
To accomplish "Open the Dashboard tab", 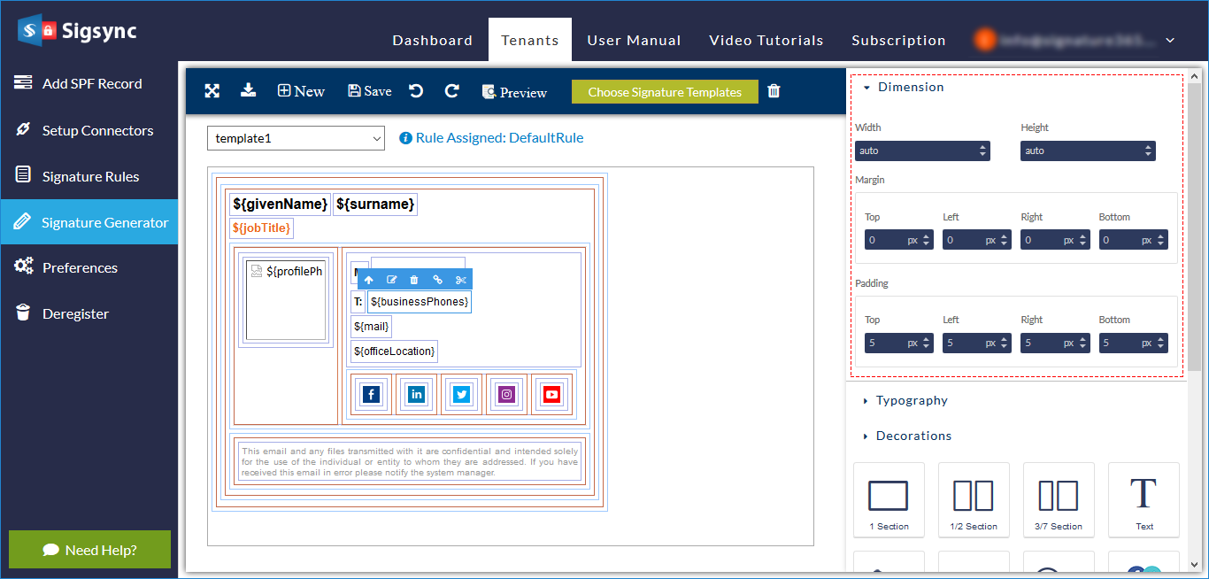I will coord(432,40).
